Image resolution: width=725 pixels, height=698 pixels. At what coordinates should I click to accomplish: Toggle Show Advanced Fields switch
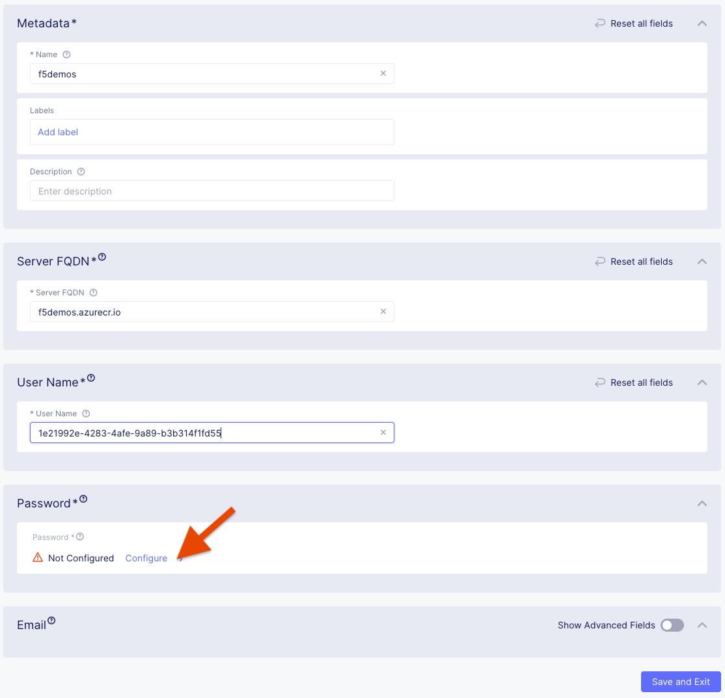point(672,625)
